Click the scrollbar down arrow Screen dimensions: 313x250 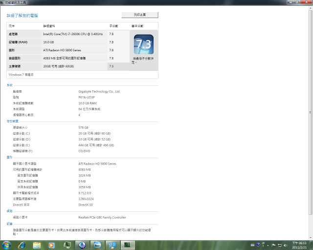(311, 238)
